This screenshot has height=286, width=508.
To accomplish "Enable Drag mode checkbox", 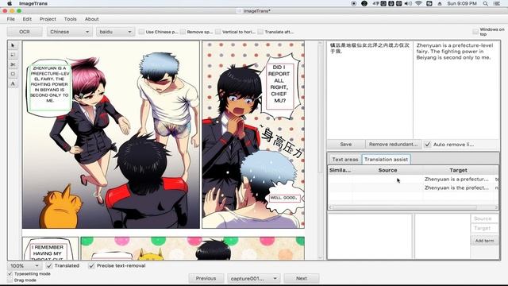I will click(x=10, y=280).
